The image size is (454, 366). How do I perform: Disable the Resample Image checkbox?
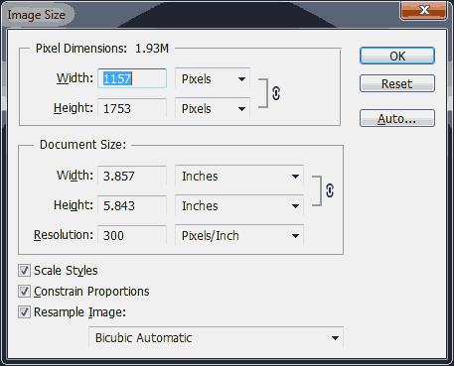point(24,312)
